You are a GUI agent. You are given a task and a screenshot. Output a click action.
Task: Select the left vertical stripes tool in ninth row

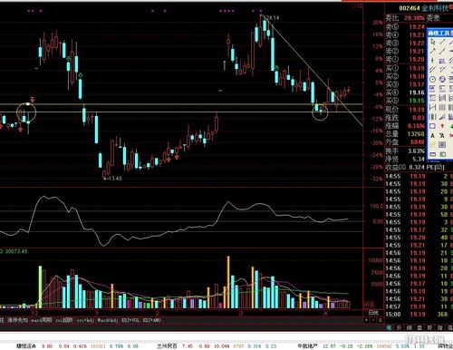433,117
